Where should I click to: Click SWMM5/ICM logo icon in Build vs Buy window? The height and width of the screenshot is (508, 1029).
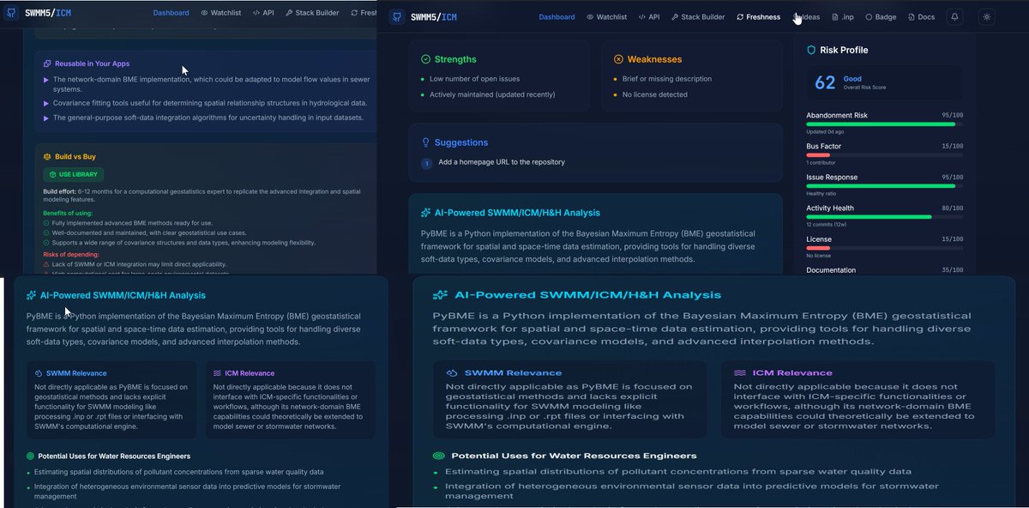[11, 14]
